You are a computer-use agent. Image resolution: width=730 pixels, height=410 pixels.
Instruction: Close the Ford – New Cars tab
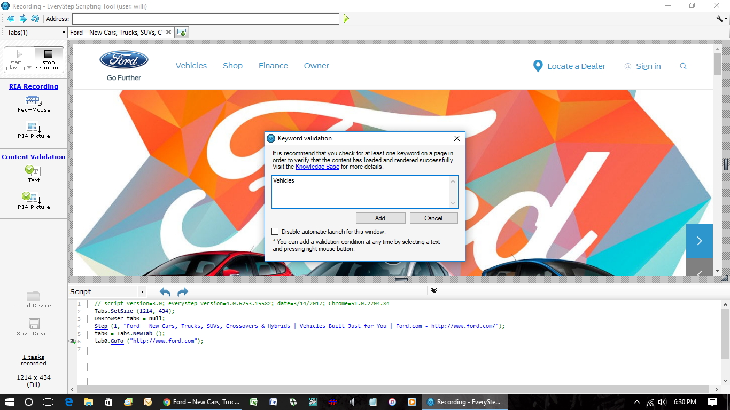coord(168,32)
